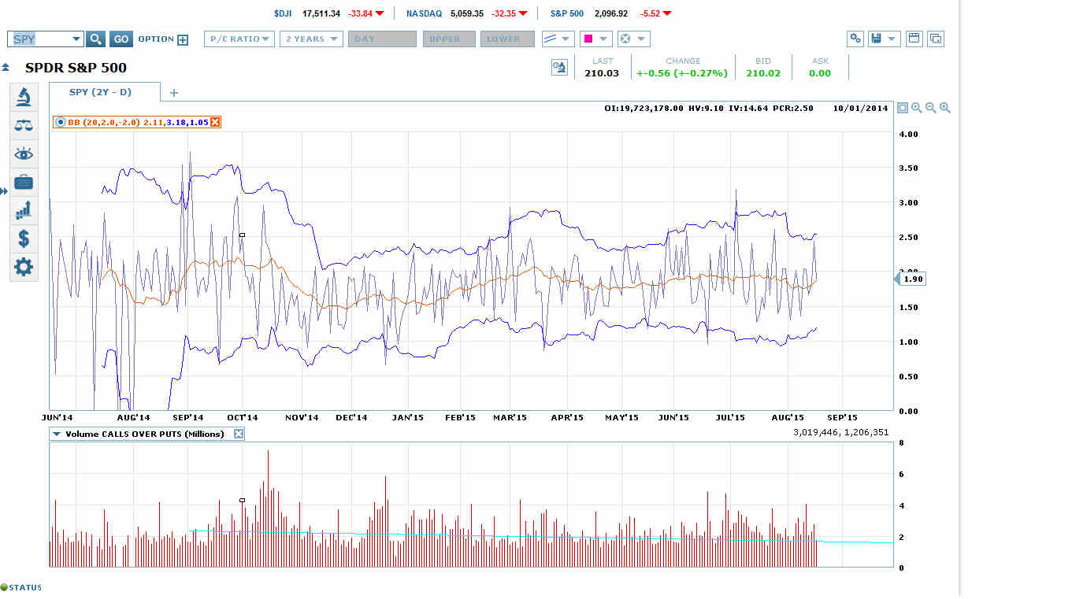Click the symbol search magnifier button
The height and width of the screenshot is (599, 1072).
pos(95,39)
